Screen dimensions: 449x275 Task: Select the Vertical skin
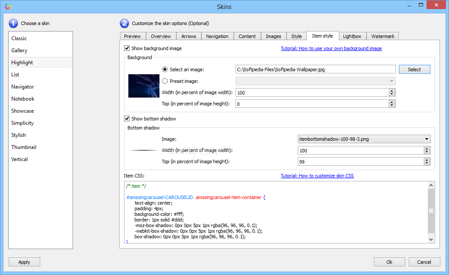tap(40, 159)
